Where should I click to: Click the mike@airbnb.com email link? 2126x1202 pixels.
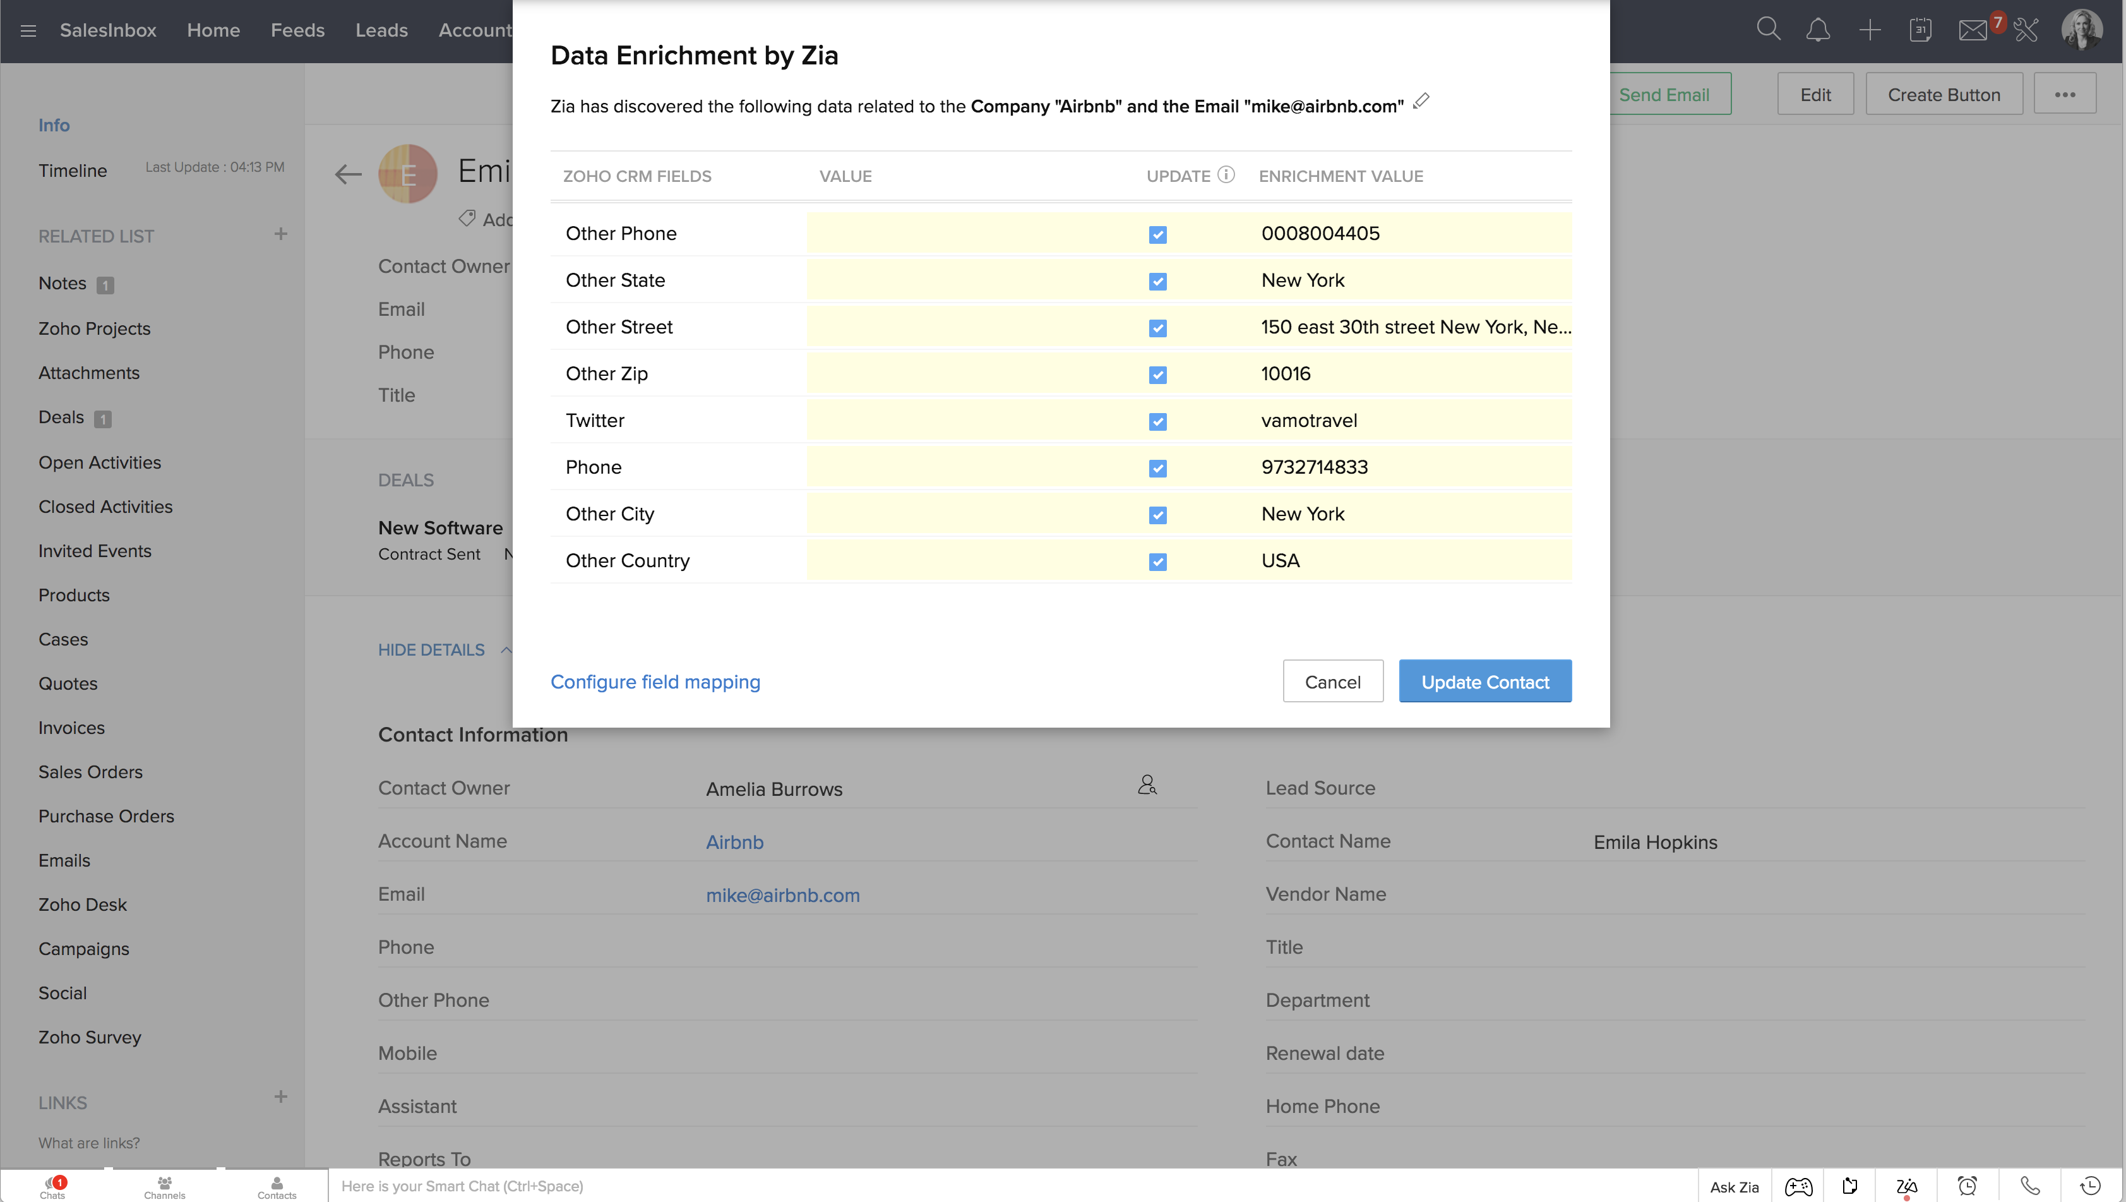point(782,895)
